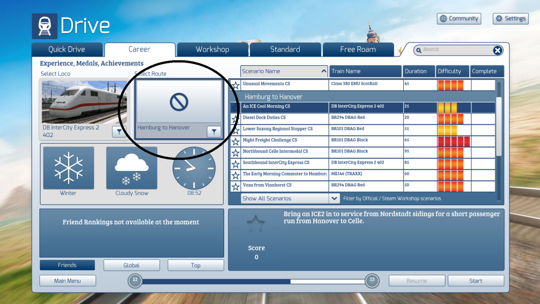Viewport: 540px width, 304px height.
Task: Switch to the Quick Drive tab
Action: tap(67, 50)
